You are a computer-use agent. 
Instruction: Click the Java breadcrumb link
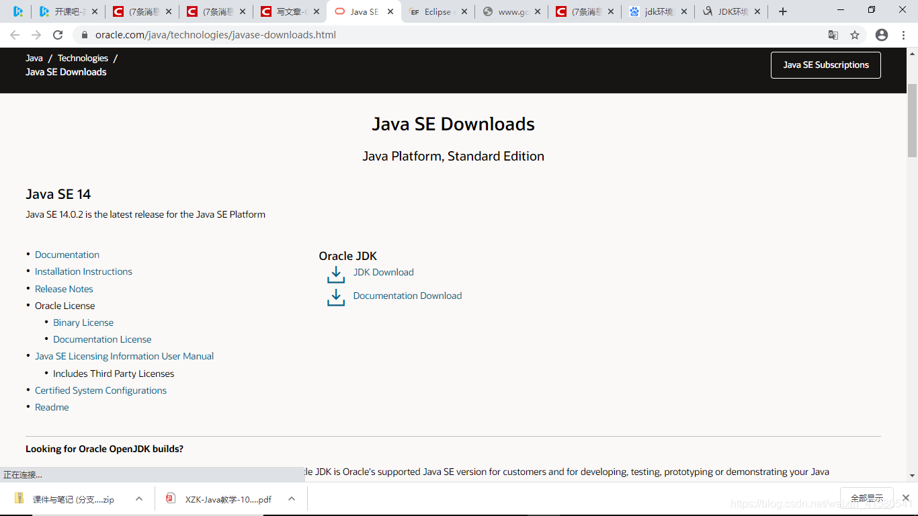pyautogui.click(x=34, y=58)
